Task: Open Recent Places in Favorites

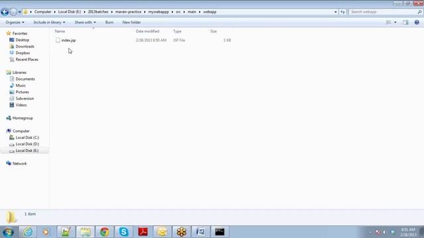Action: tap(26, 59)
